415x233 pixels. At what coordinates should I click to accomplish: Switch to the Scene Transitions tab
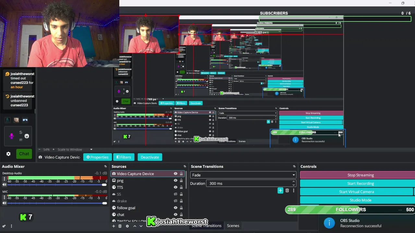pos(207,226)
